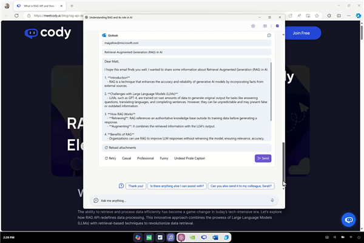The image size is (364, 243).
Task: Open a new browser tab
Action: [72, 6]
